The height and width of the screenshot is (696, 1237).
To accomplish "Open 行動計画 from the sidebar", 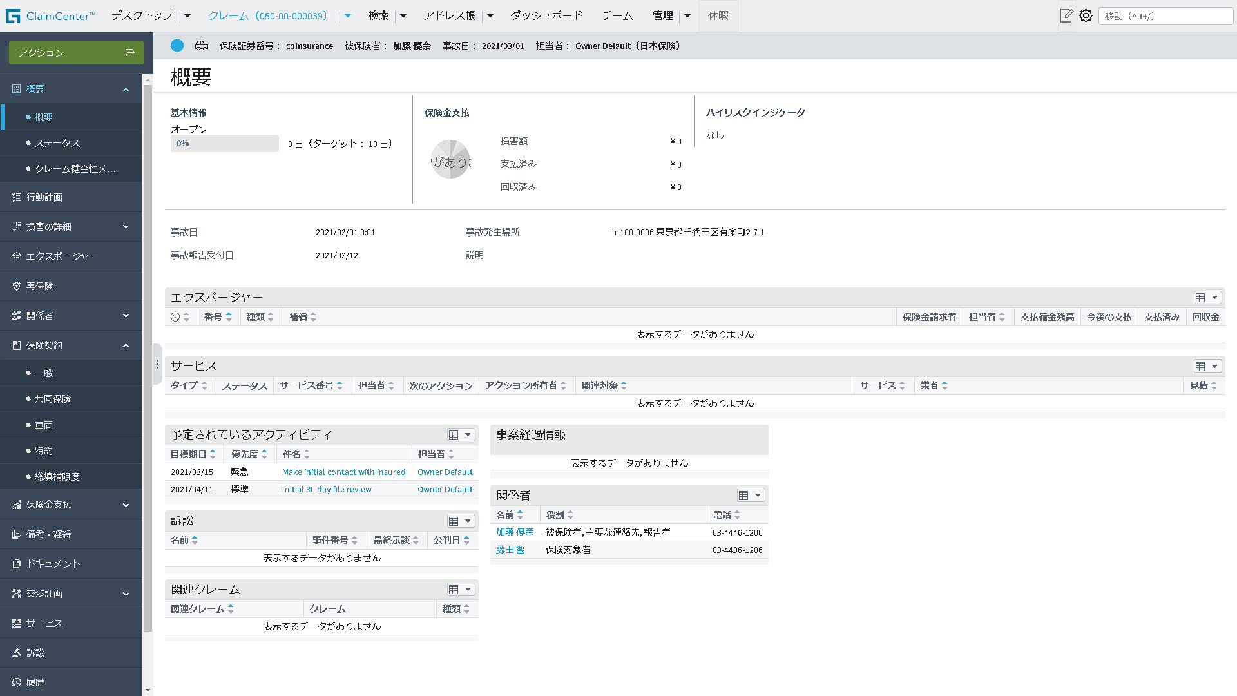I will pos(44,197).
